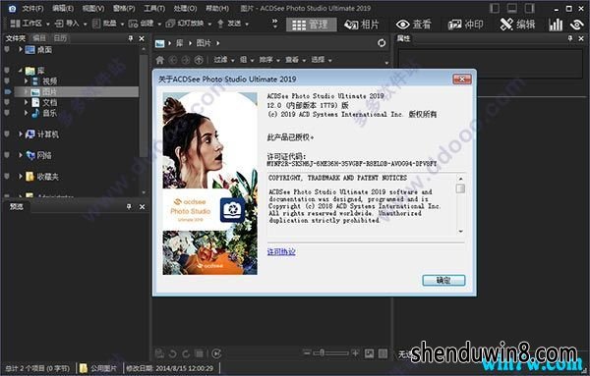
Task: Open the 编辑 edit mode
Action: pyautogui.click(x=517, y=25)
